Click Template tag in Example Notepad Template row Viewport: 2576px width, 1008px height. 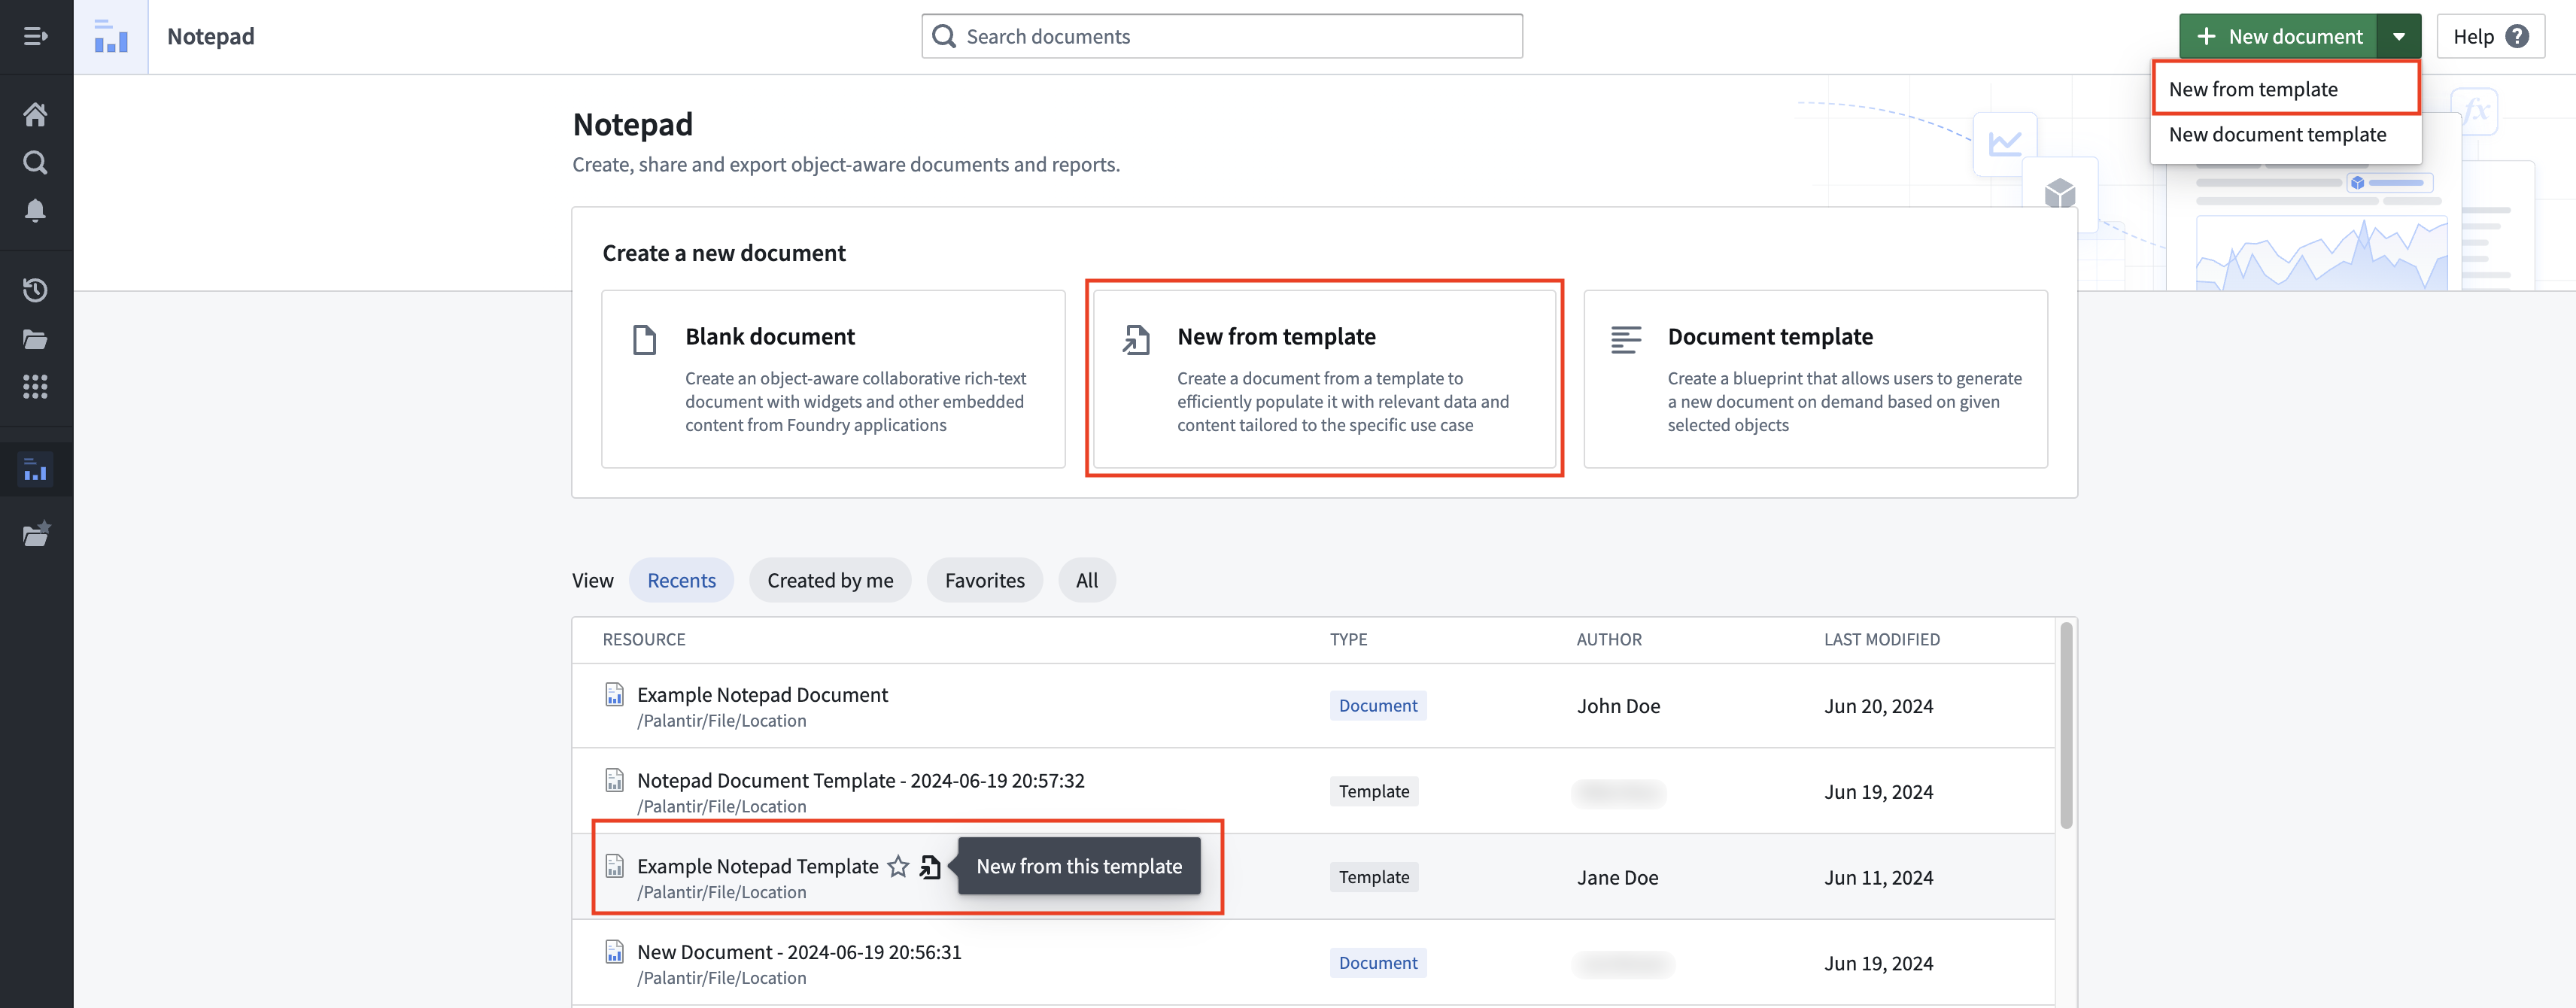[1373, 877]
